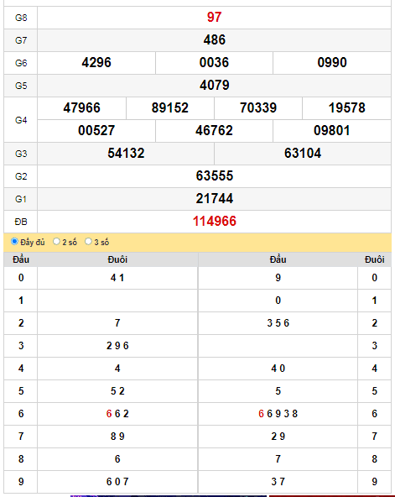The height and width of the screenshot is (497, 395).
Task: Click the G3 number 63104
Action: point(303,153)
